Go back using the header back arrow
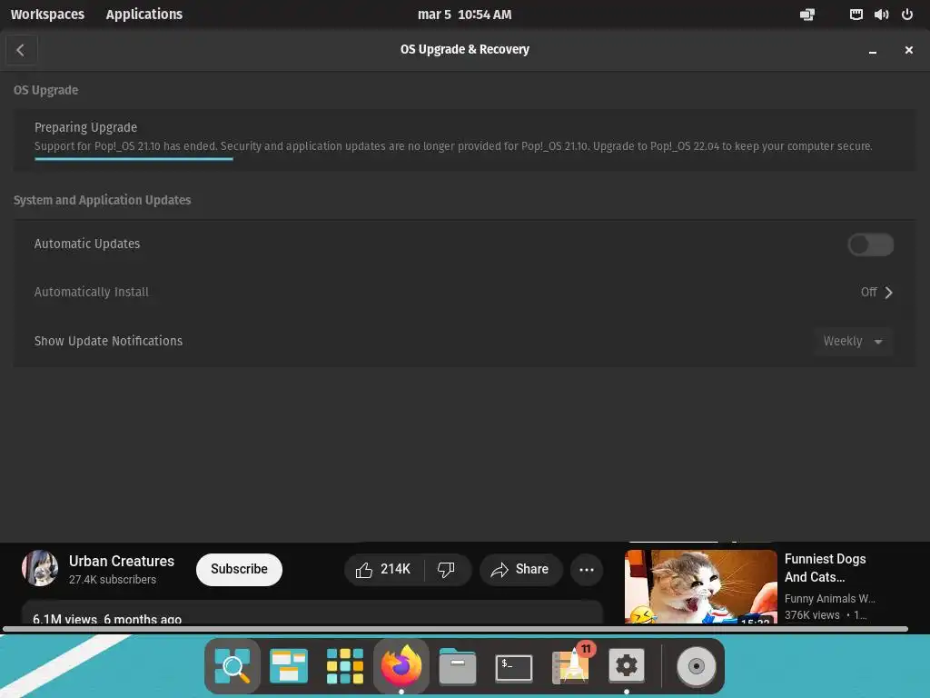The width and height of the screenshot is (930, 698). [22, 50]
